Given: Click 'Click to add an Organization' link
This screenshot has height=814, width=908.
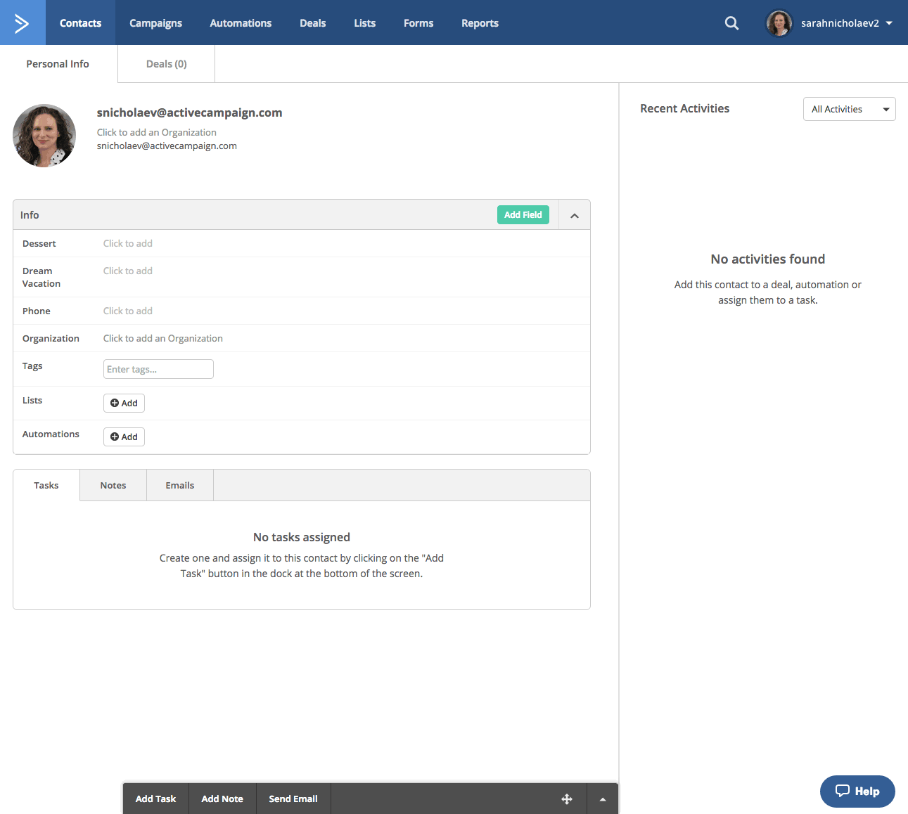Looking at the screenshot, I should [156, 132].
